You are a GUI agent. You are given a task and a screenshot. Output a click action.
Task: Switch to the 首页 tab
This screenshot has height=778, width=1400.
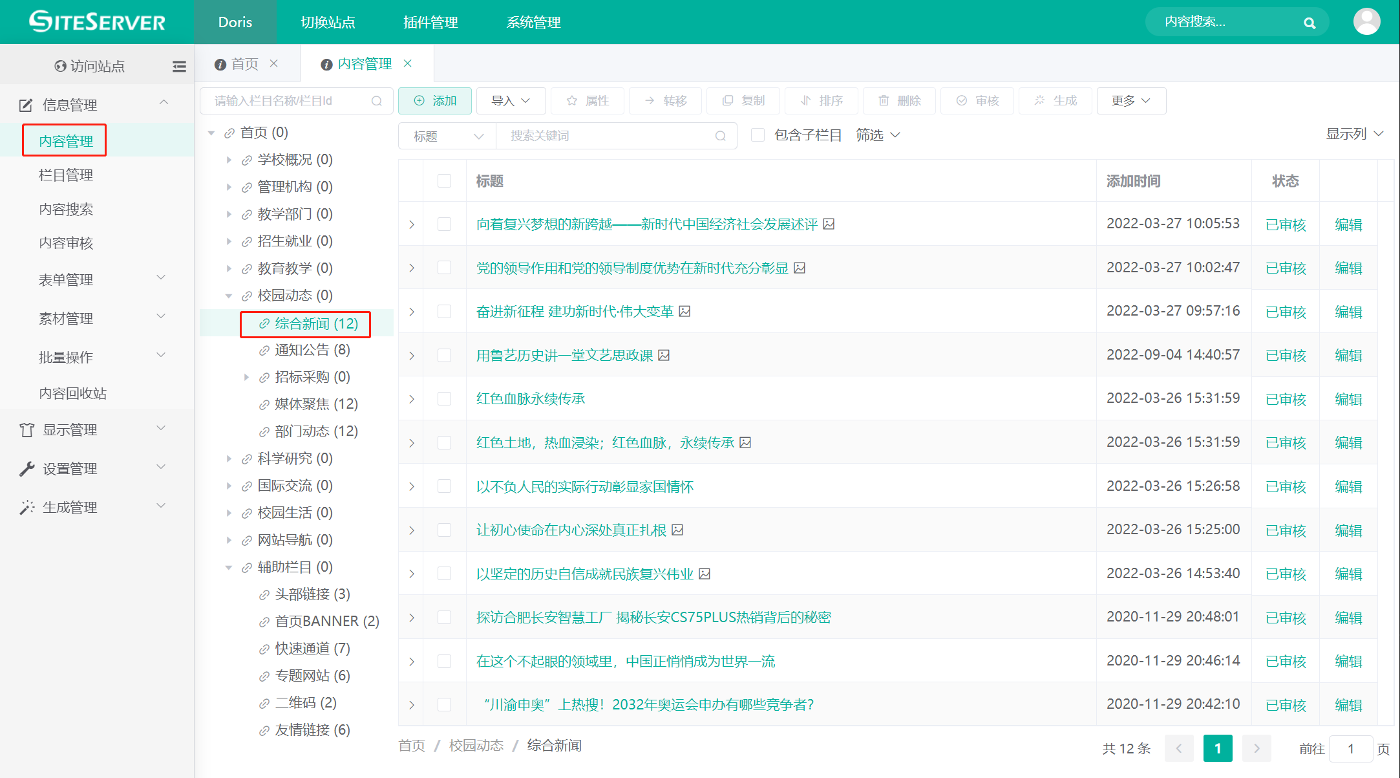[x=244, y=63]
